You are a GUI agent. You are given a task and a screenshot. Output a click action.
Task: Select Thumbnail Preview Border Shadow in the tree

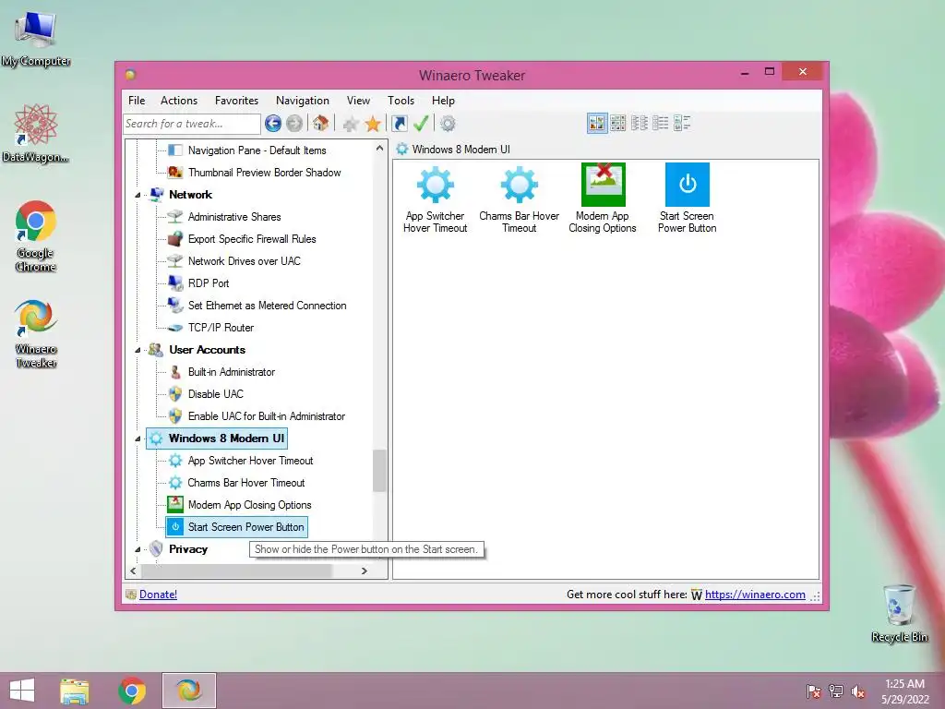pyautogui.click(x=264, y=173)
